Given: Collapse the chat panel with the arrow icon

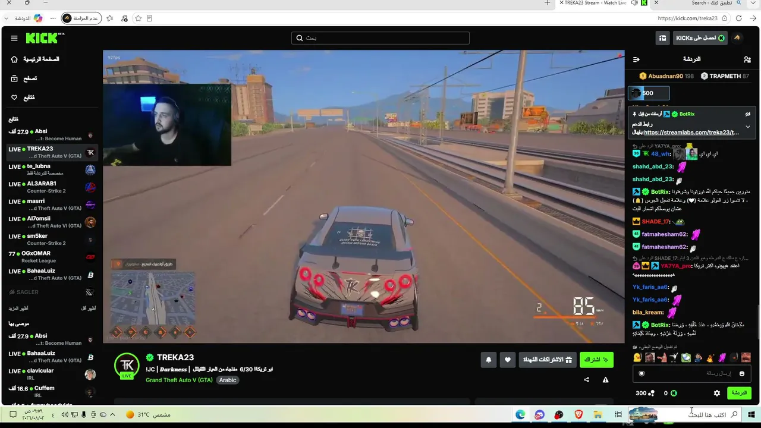Looking at the screenshot, I should click(x=636, y=59).
